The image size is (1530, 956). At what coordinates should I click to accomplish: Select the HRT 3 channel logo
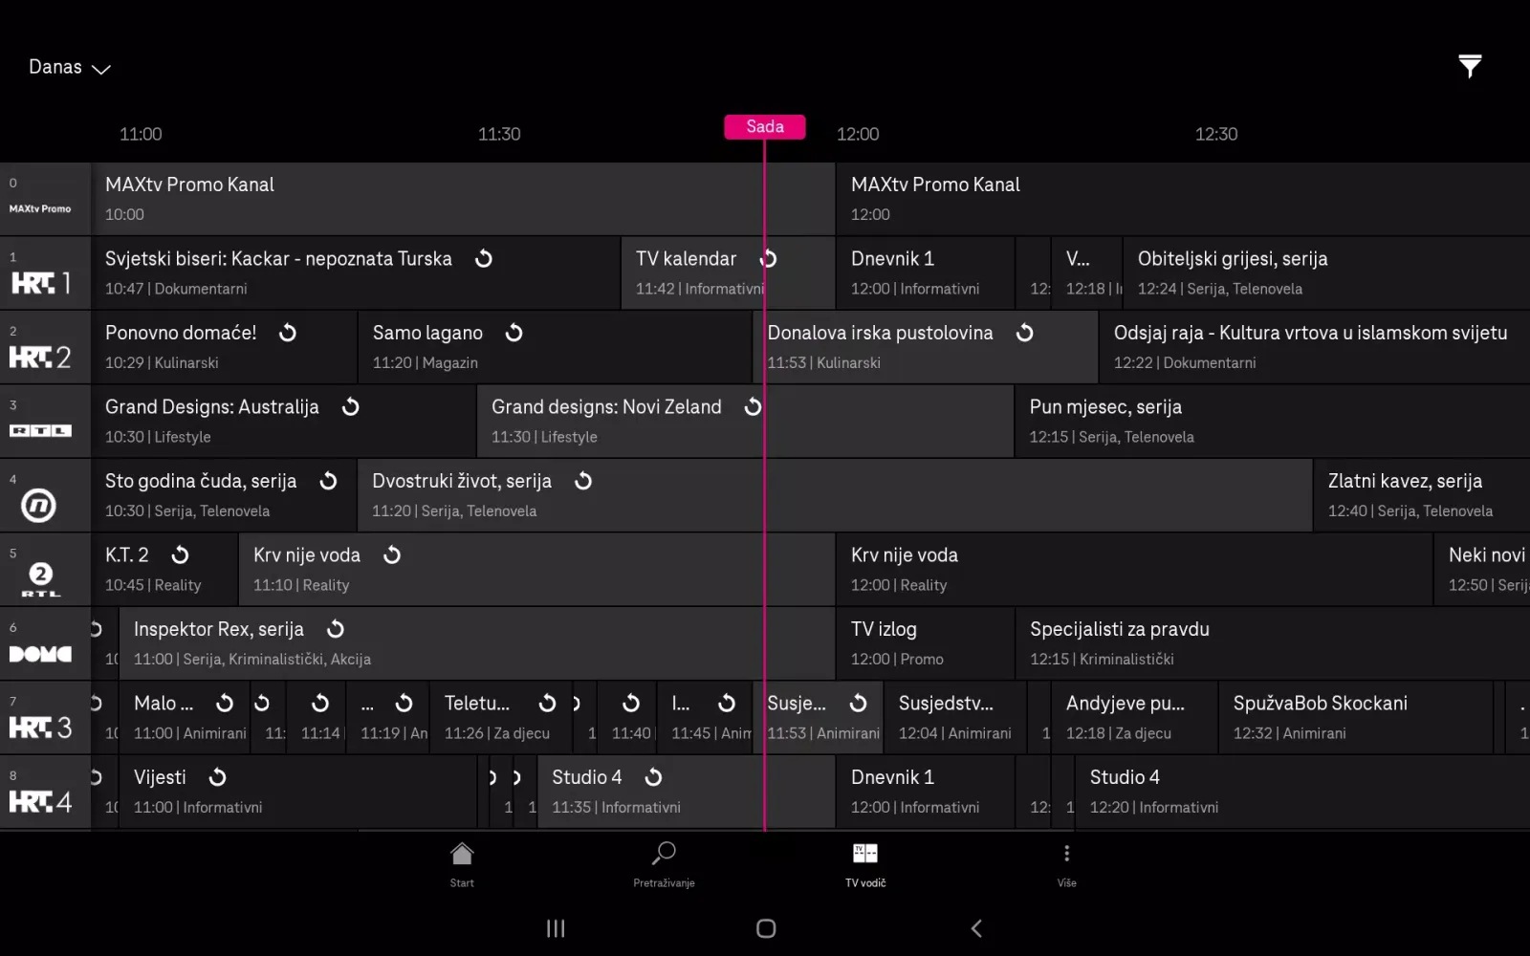point(40,728)
